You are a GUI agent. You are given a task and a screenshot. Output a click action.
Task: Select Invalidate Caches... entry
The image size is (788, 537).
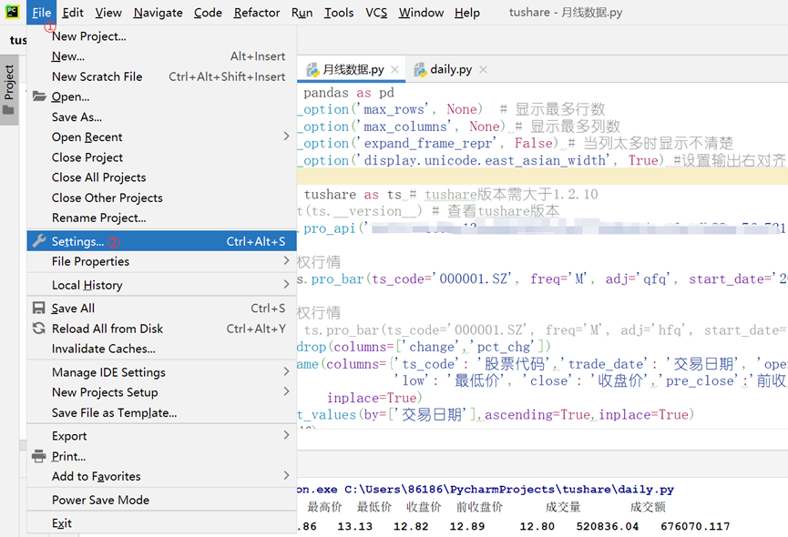161,349
